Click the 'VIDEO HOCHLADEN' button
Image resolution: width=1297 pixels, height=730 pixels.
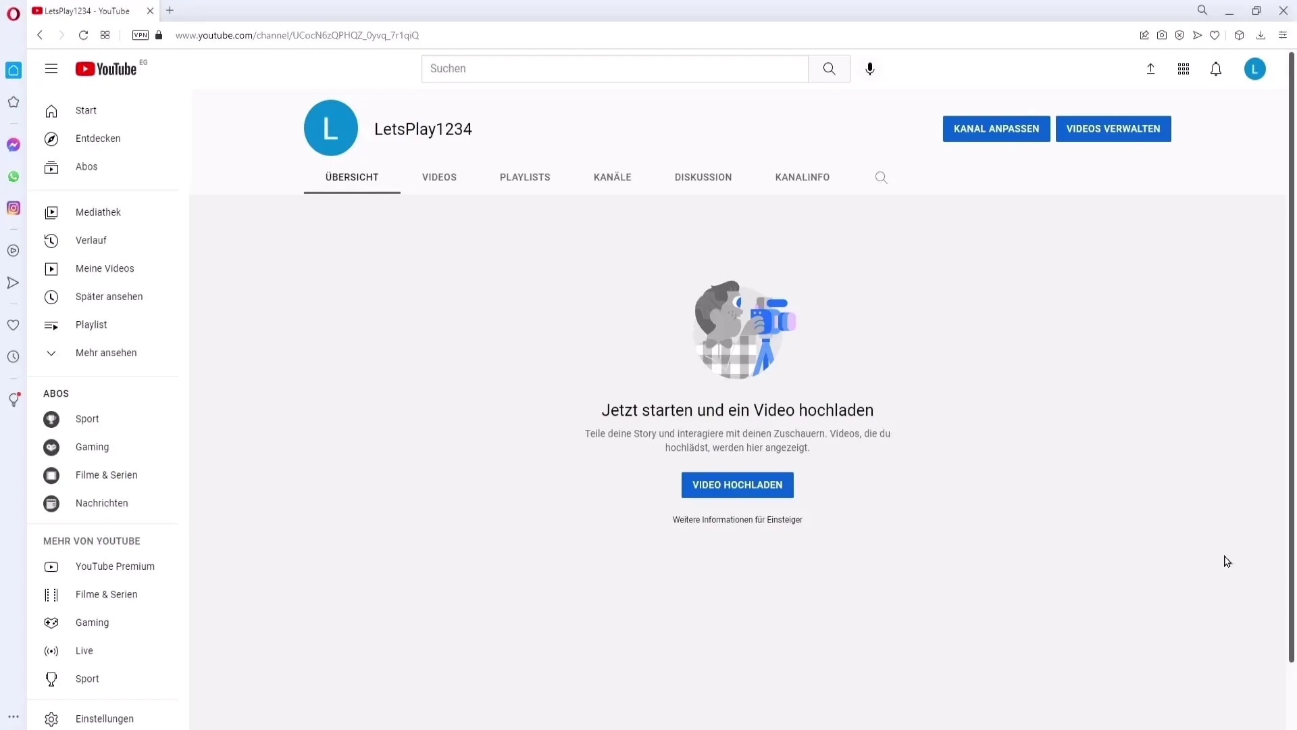click(x=738, y=484)
